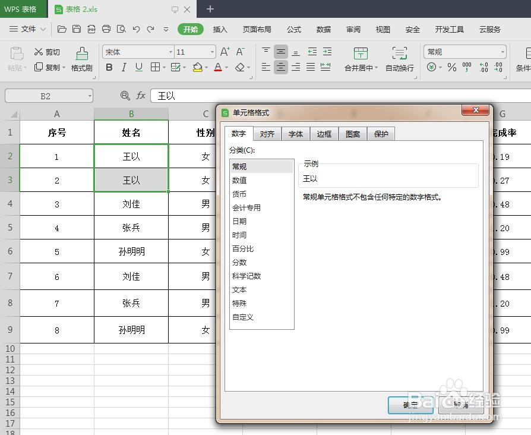
Task: Click the underline formatting icon
Action: pyautogui.click(x=138, y=67)
